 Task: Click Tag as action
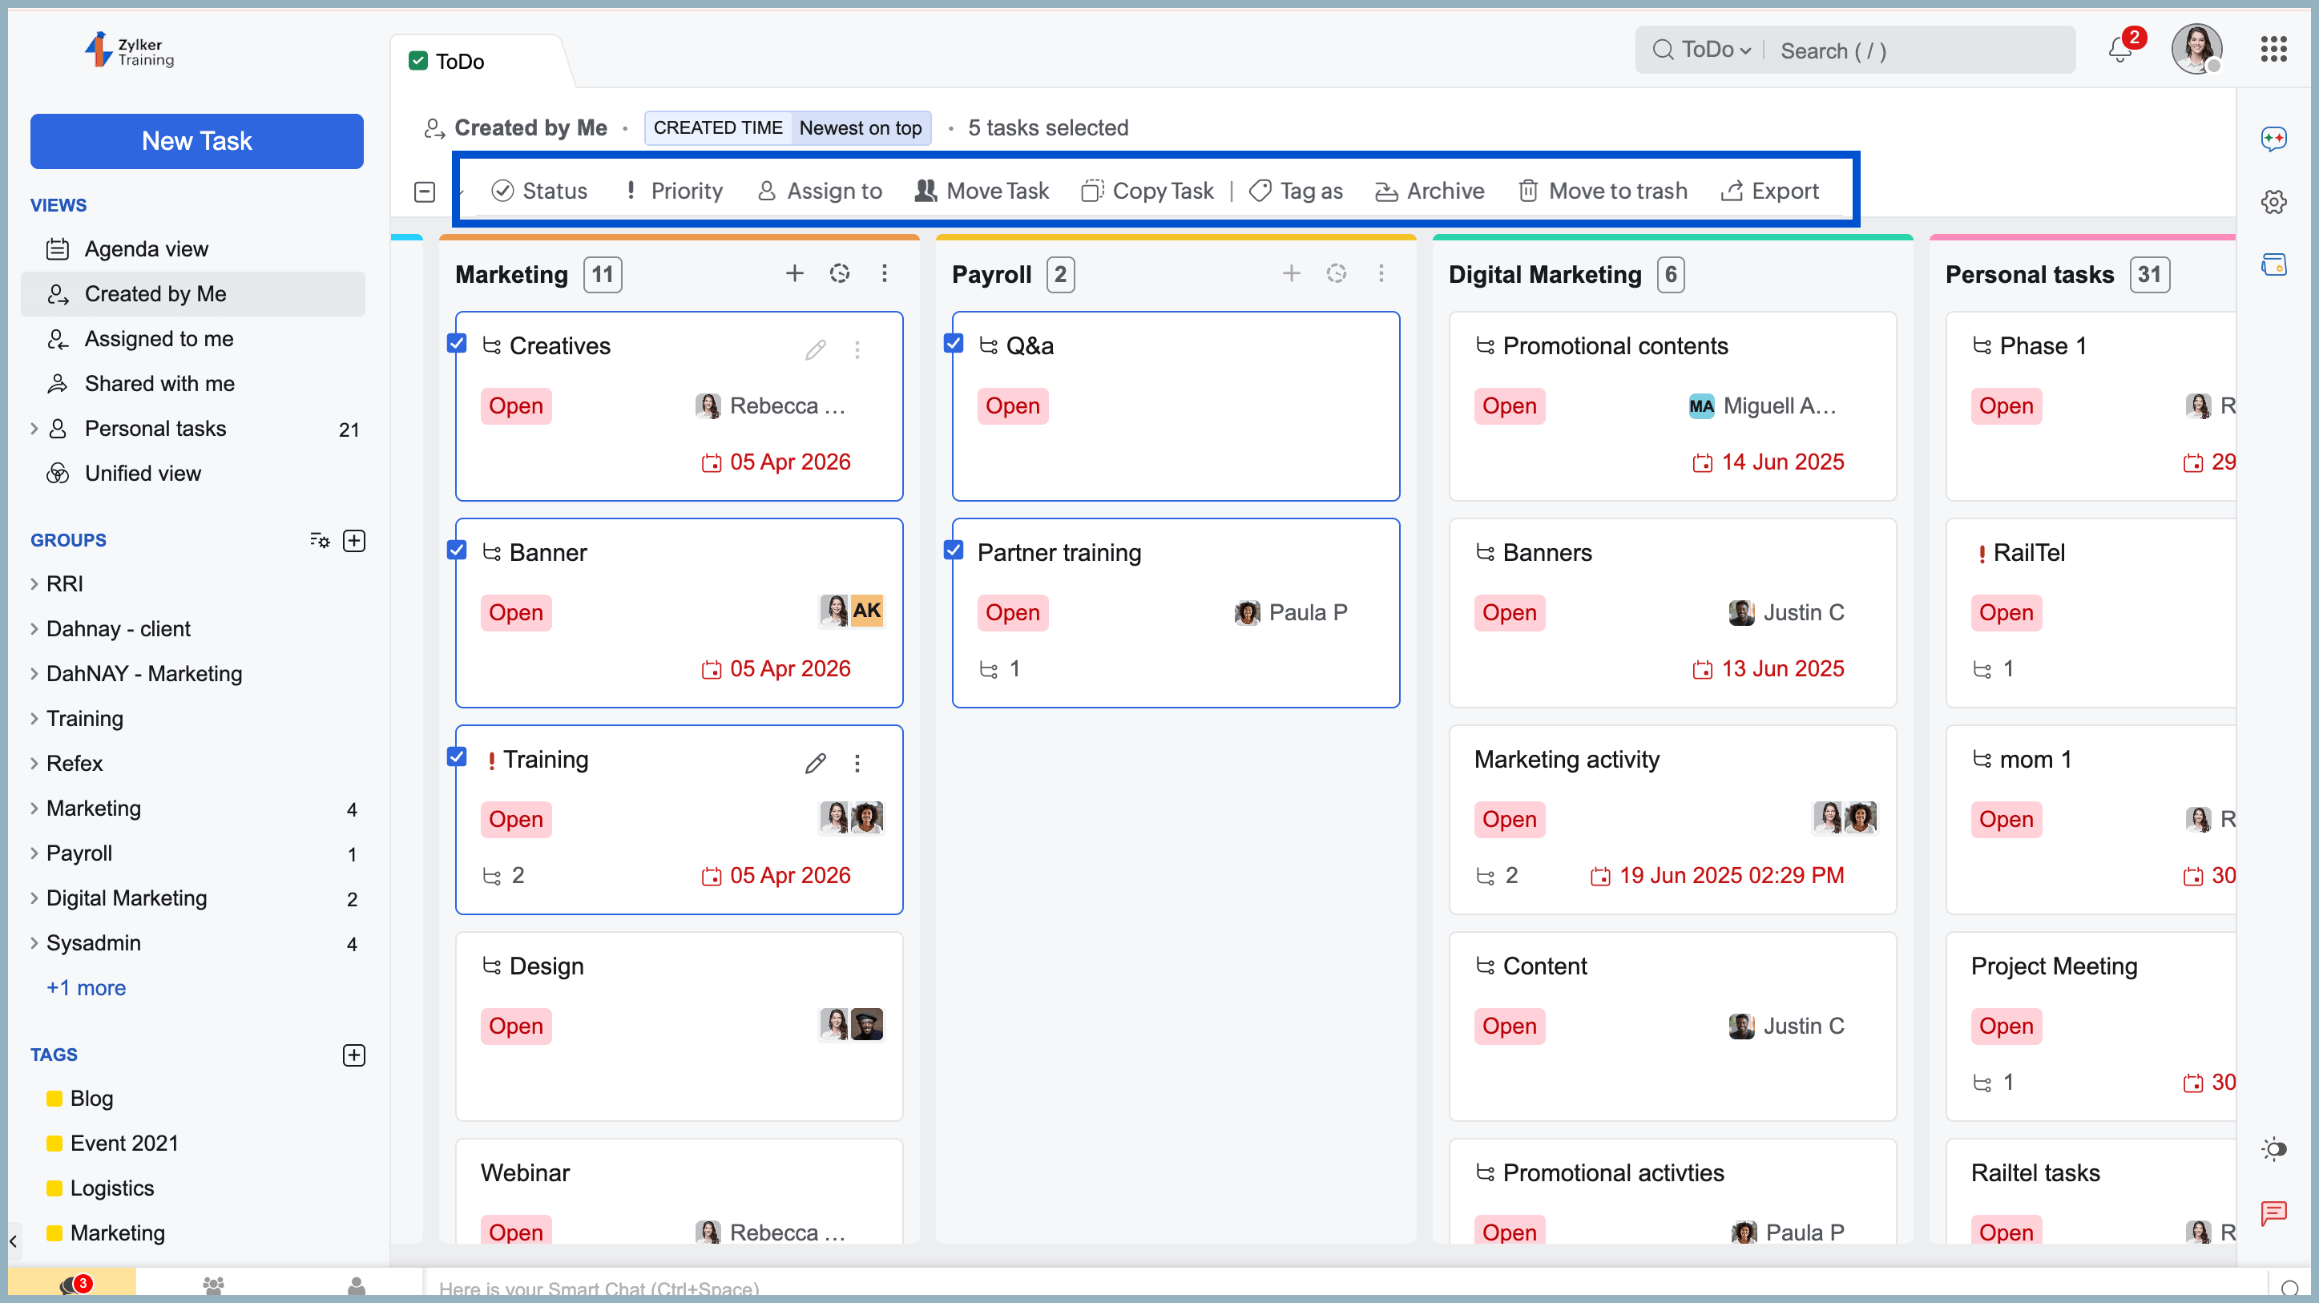point(1296,191)
